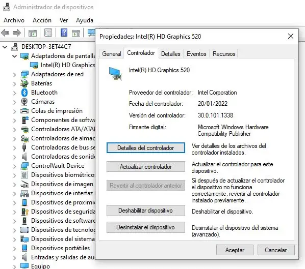Select Dispositivos de tecnología tree entry
This screenshot has height=269, width=305.
click(x=63, y=230)
